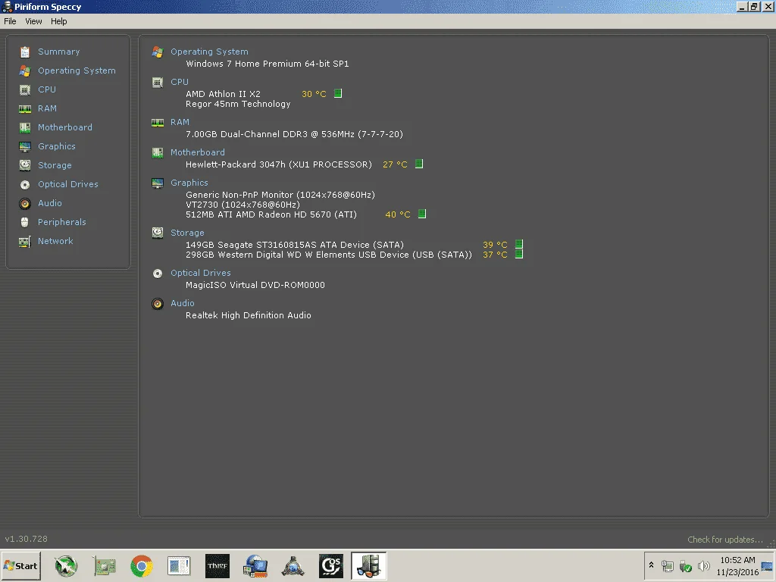This screenshot has width=776, height=582.
Task: Click the motherboard temperature 27 °C value
Action: (395, 164)
